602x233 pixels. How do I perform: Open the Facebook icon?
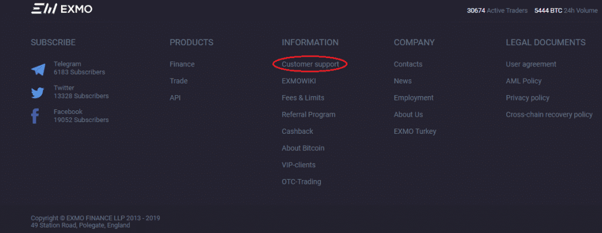point(35,116)
